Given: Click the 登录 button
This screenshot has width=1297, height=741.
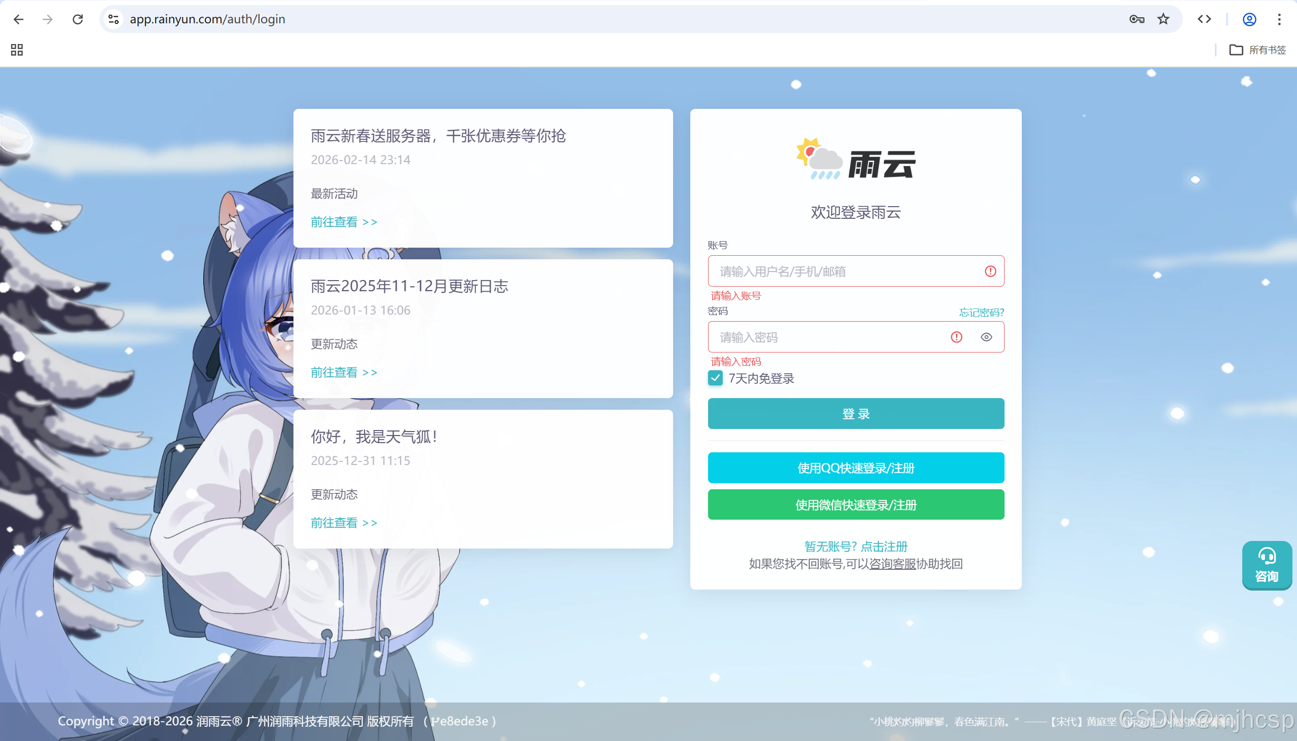Looking at the screenshot, I should point(856,414).
